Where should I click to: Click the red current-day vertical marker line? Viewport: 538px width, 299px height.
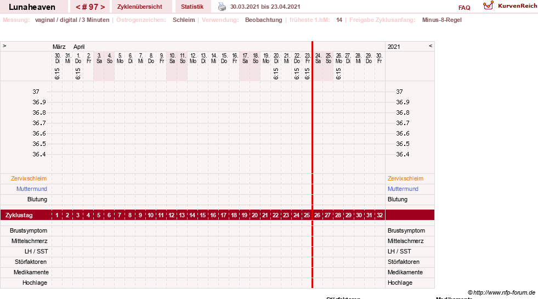tap(312, 165)
